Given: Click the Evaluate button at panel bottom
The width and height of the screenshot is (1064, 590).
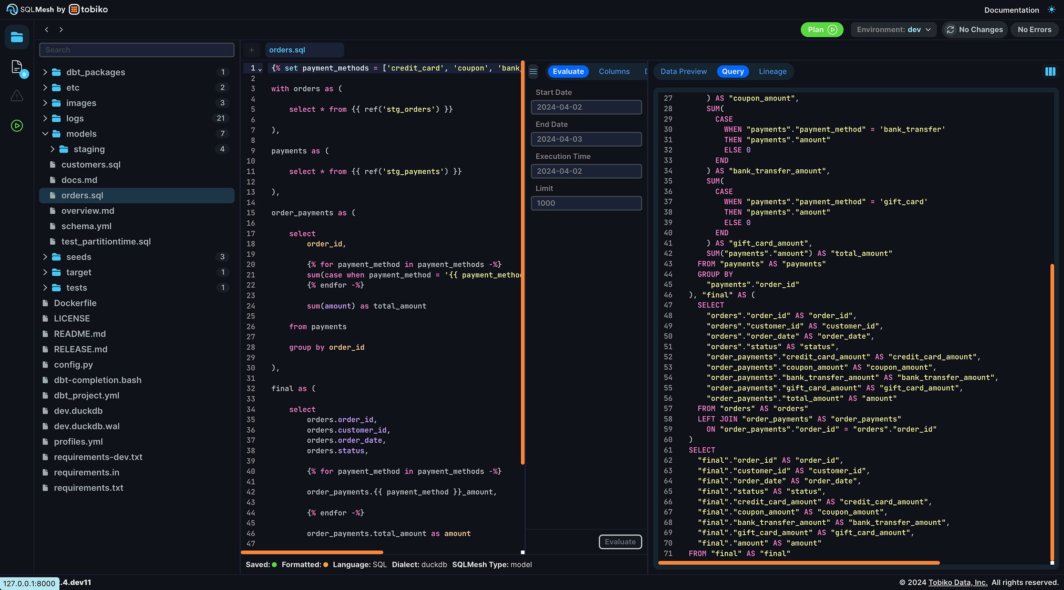Looking at the screenshot, I should [x=620, y=542].
